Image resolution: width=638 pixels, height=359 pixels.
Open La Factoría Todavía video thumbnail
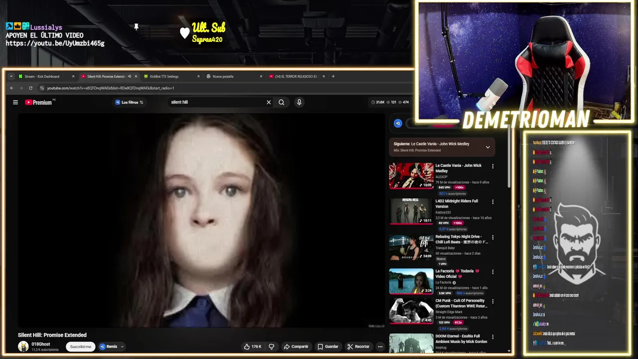click(x=411, y=282)
